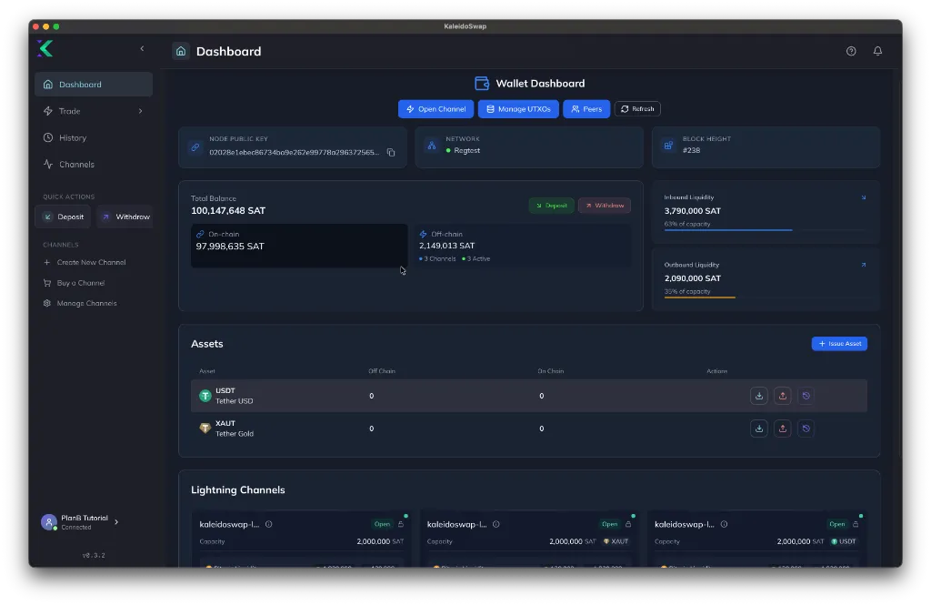Copy the node public key

click(x=392, y=153)
